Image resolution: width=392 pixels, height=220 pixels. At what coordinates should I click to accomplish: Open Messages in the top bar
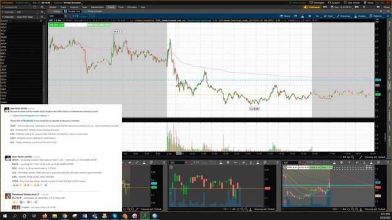317,2
